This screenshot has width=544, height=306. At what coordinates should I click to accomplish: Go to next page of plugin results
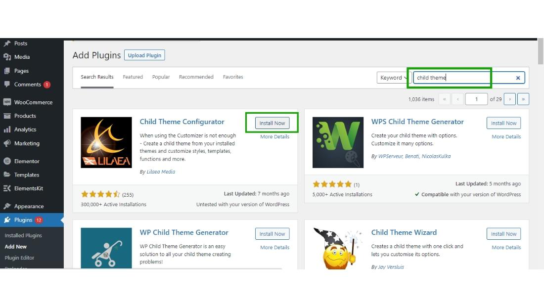(510, 99)
